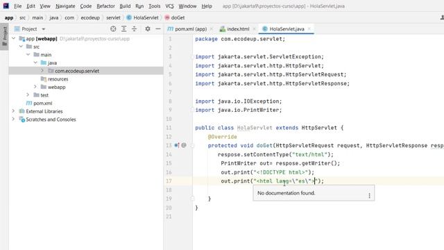Click the PrintWriter type on line 15

[239, 163]
